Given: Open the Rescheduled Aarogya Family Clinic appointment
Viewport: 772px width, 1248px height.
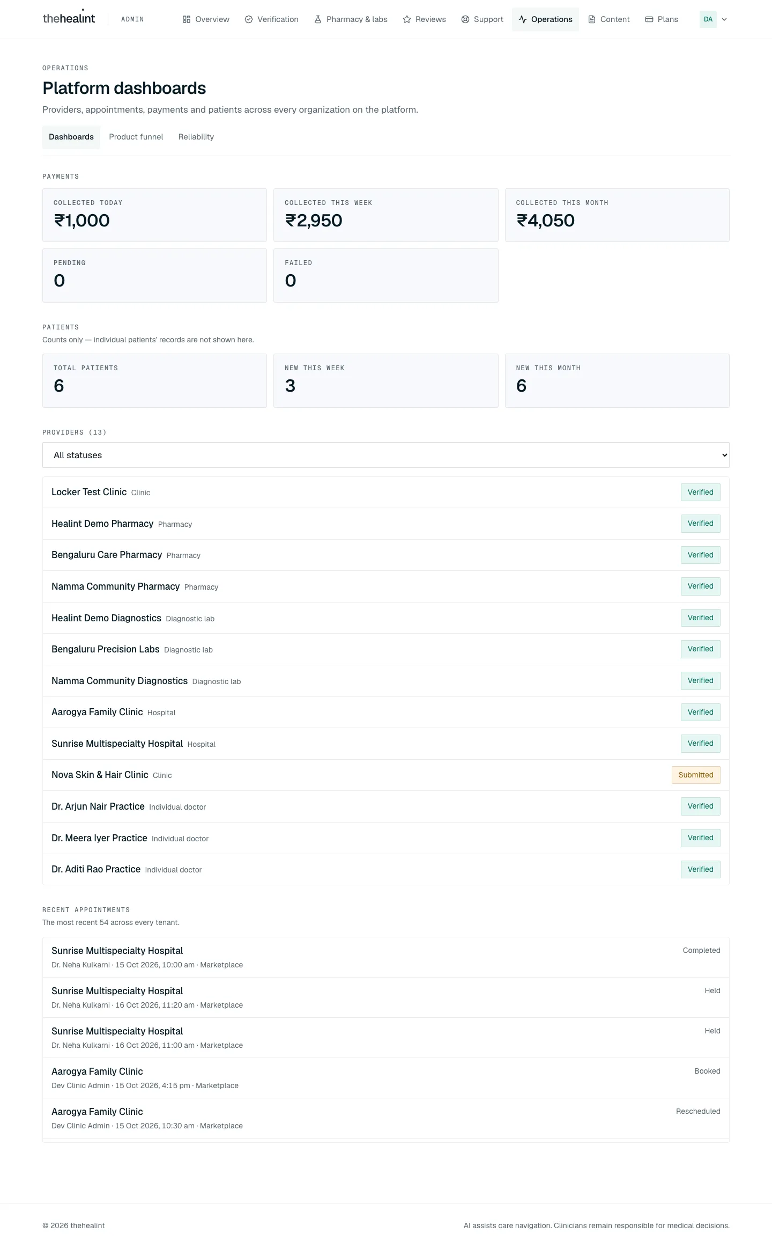Looking at the screenshot, I should click(x=386, y=1118).
